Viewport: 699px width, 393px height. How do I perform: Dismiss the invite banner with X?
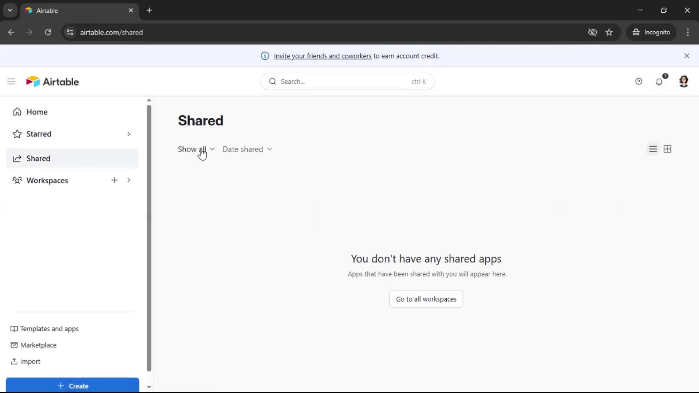click(687, 56)
